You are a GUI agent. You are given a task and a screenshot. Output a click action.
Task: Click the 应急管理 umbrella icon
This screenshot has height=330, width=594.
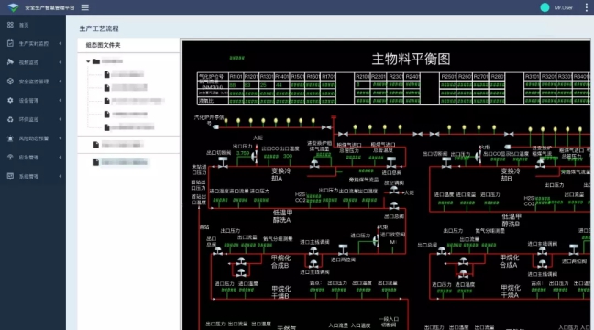(x=10, y=157)
